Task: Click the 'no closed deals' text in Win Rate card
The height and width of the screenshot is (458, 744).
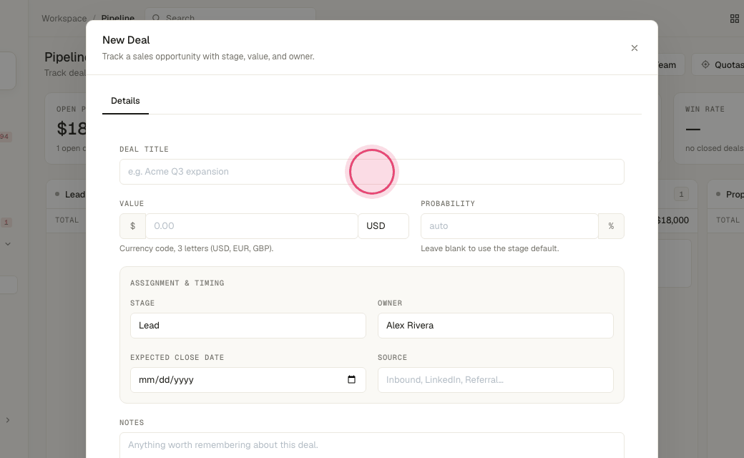Action: click(x=714, y=148)
